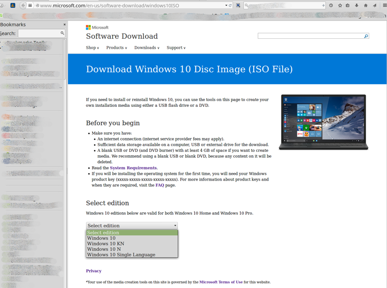Close the Bookmarks sidebar

(x=64, y=24)
